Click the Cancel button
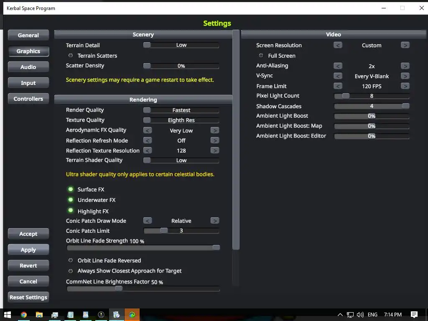 28,281
